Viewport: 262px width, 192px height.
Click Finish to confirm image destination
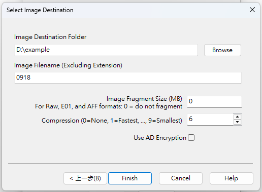pos(130,178)
